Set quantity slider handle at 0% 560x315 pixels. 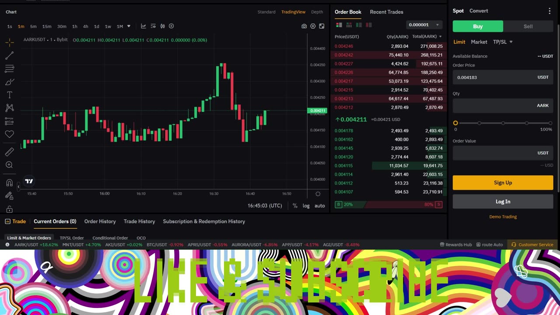pos(455,123)
